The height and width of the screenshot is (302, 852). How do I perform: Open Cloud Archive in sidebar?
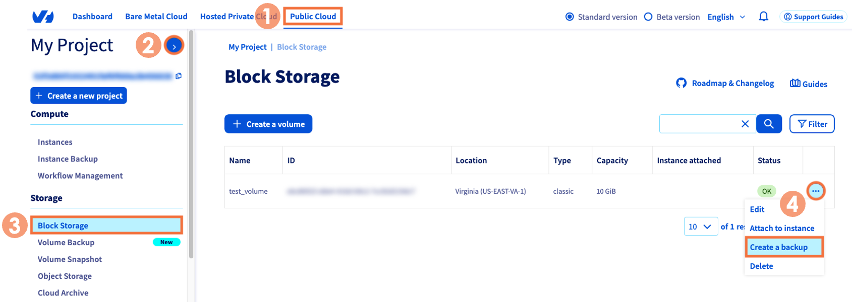tap(63, 293)
